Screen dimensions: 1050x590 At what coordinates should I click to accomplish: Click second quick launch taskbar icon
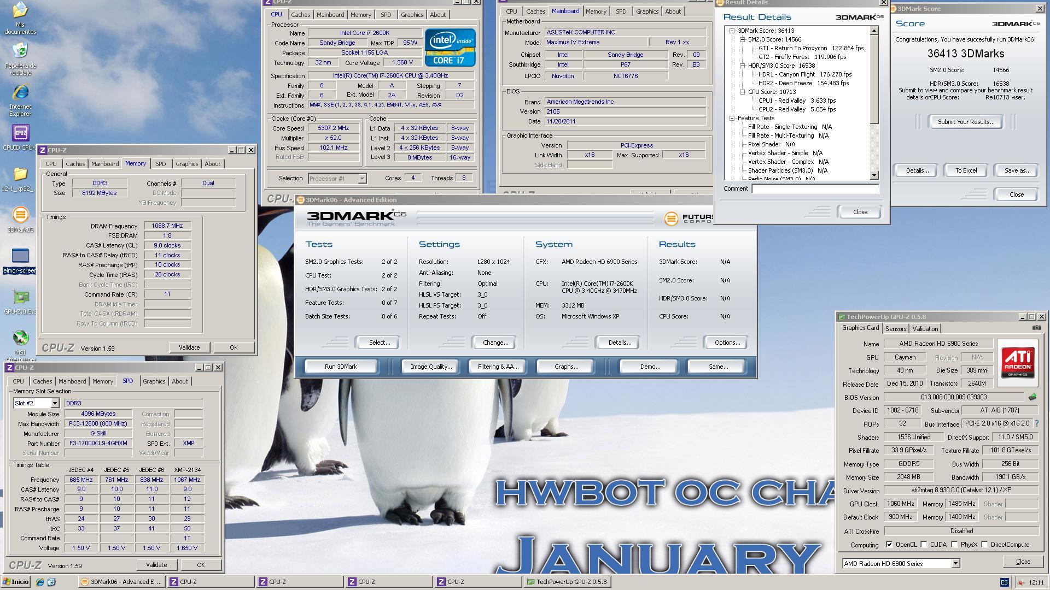coord(51,582)
